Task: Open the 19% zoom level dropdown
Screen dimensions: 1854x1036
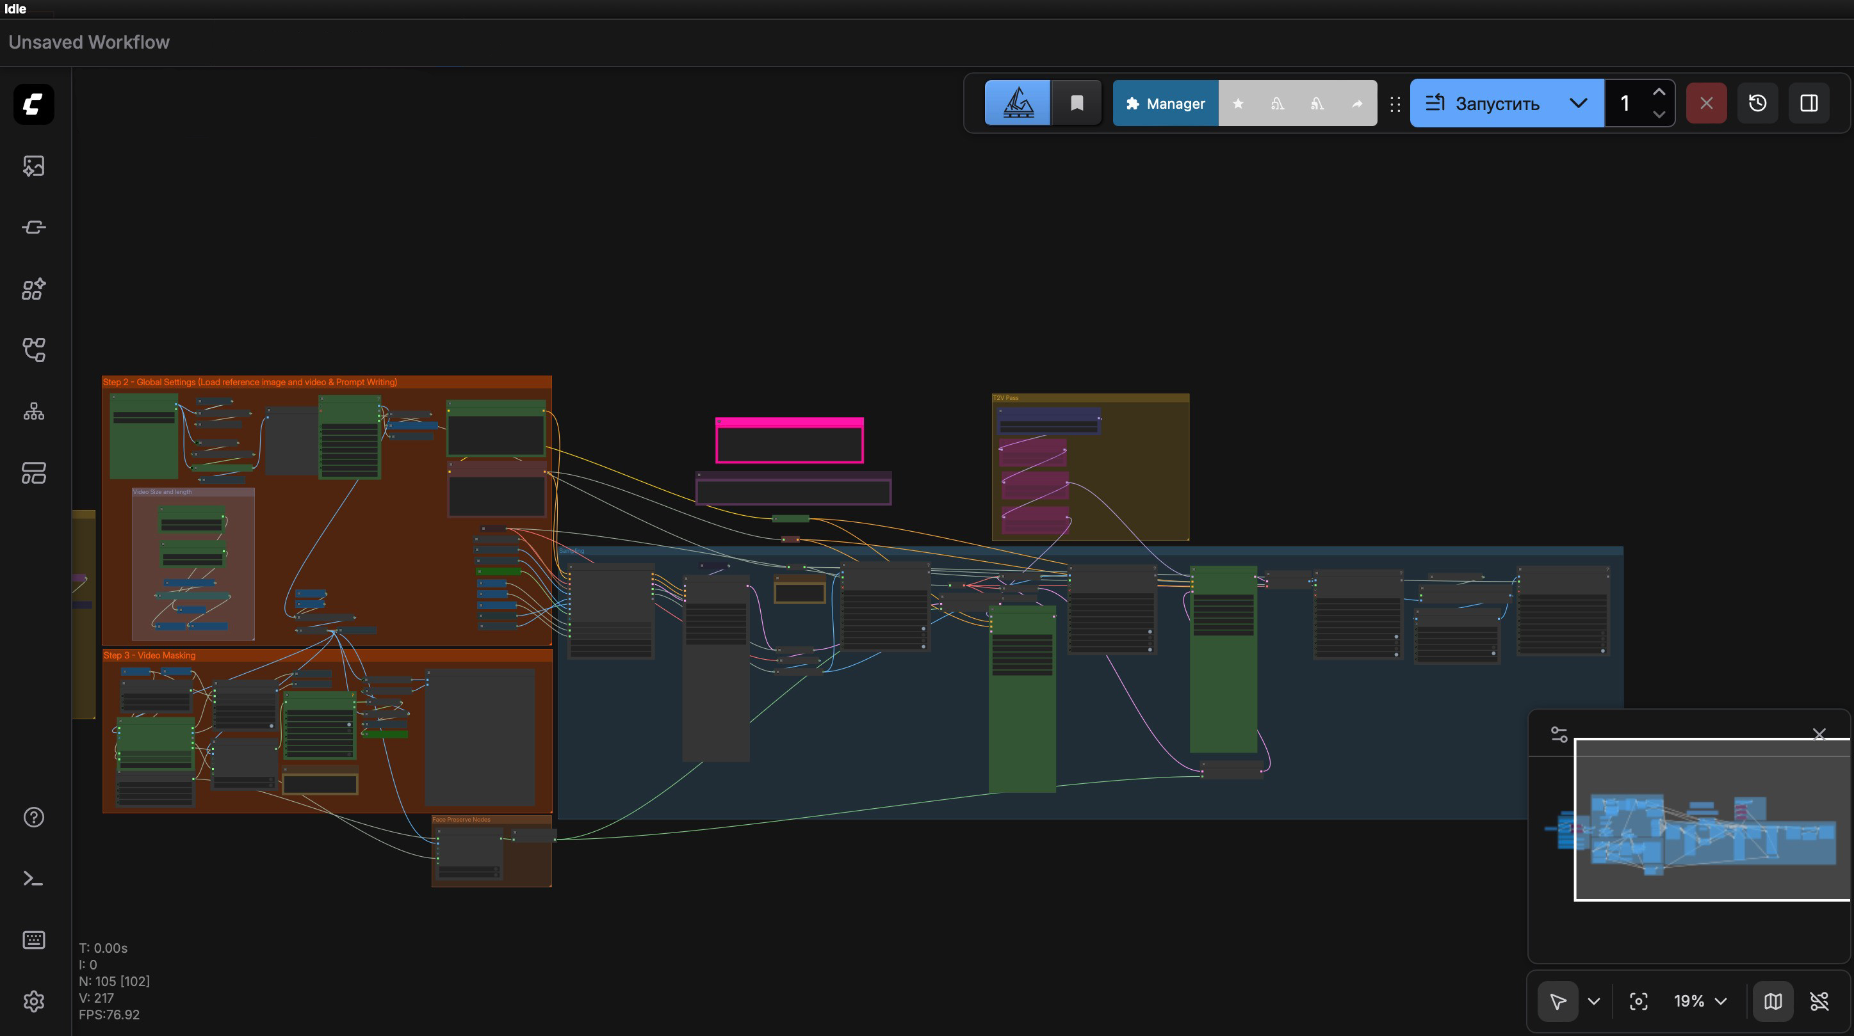Action: (1700, 1001)
